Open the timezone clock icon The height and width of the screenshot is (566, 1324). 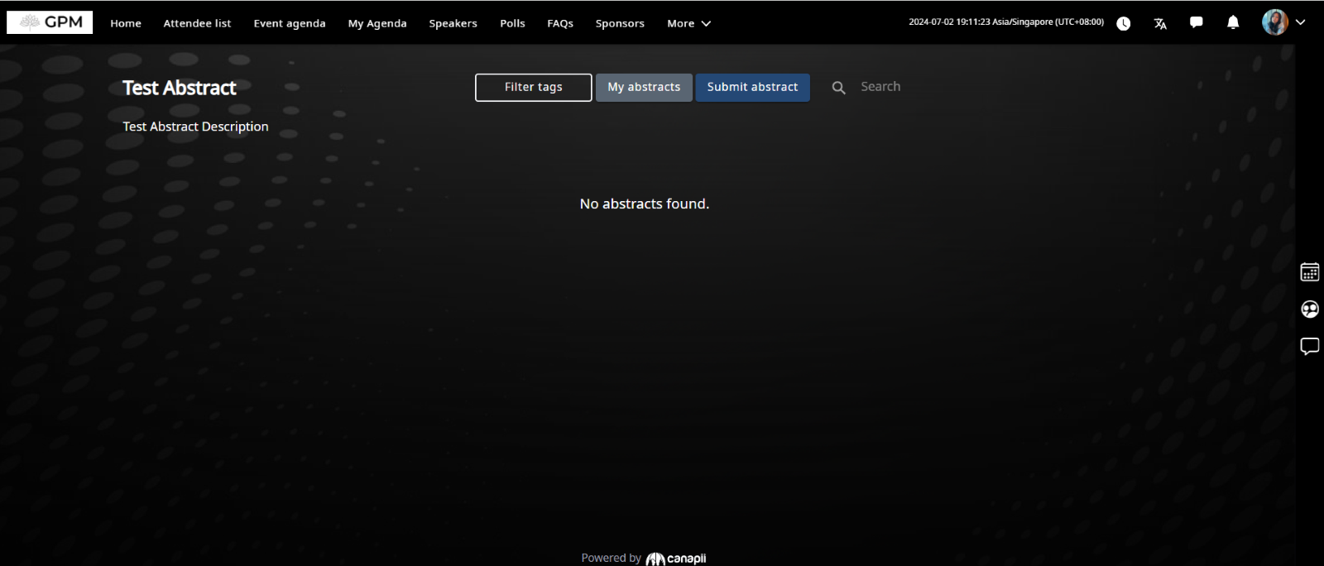coord(1123,23)
